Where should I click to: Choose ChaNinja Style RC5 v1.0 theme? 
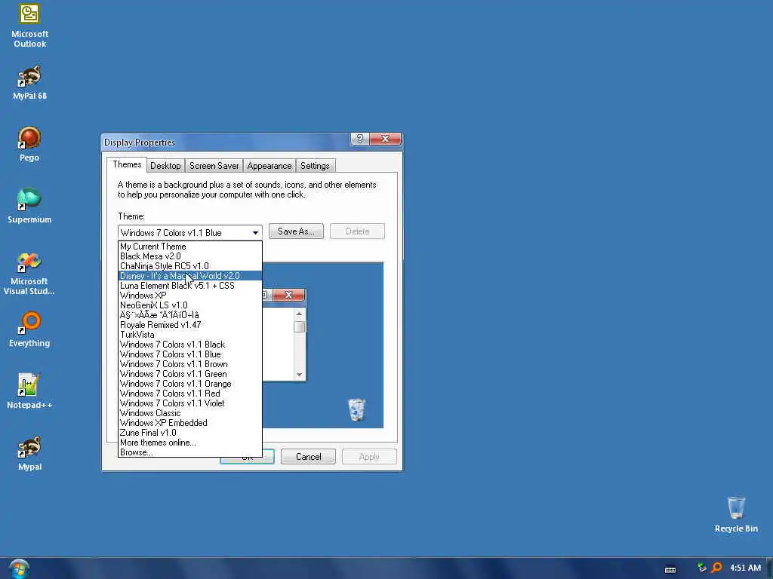(190, 266)
